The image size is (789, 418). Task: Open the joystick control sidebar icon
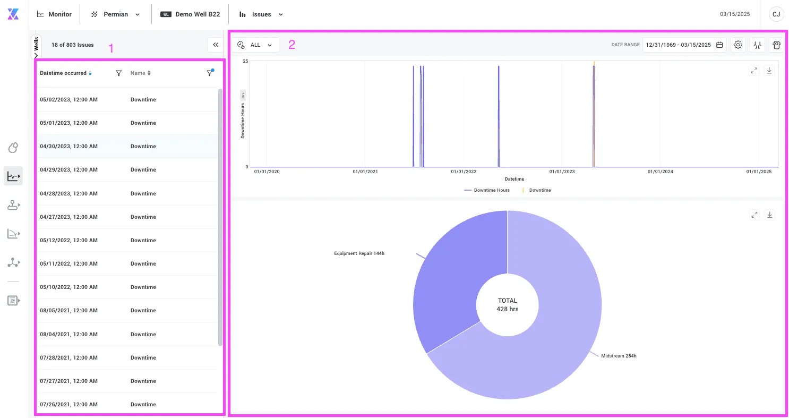[13, 204]
